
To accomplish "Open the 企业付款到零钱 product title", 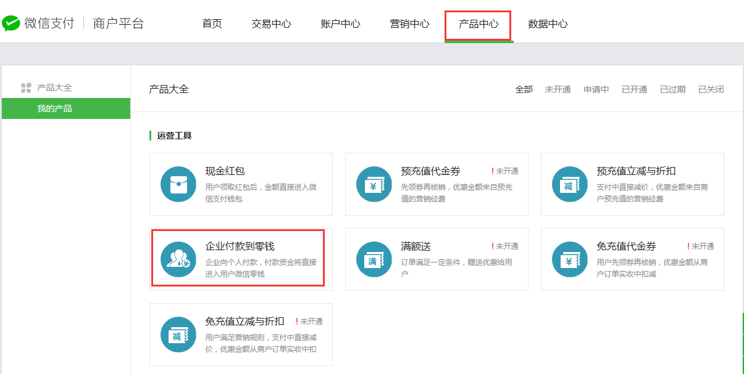I will pos(240,246).
